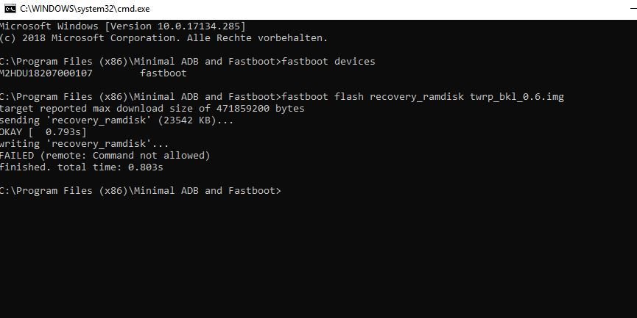This screenshot has height=318, width=637.
Task: Click the 'finished. total time: 0.803s' line
Action: pyautogui.click(x=81, y=167)
